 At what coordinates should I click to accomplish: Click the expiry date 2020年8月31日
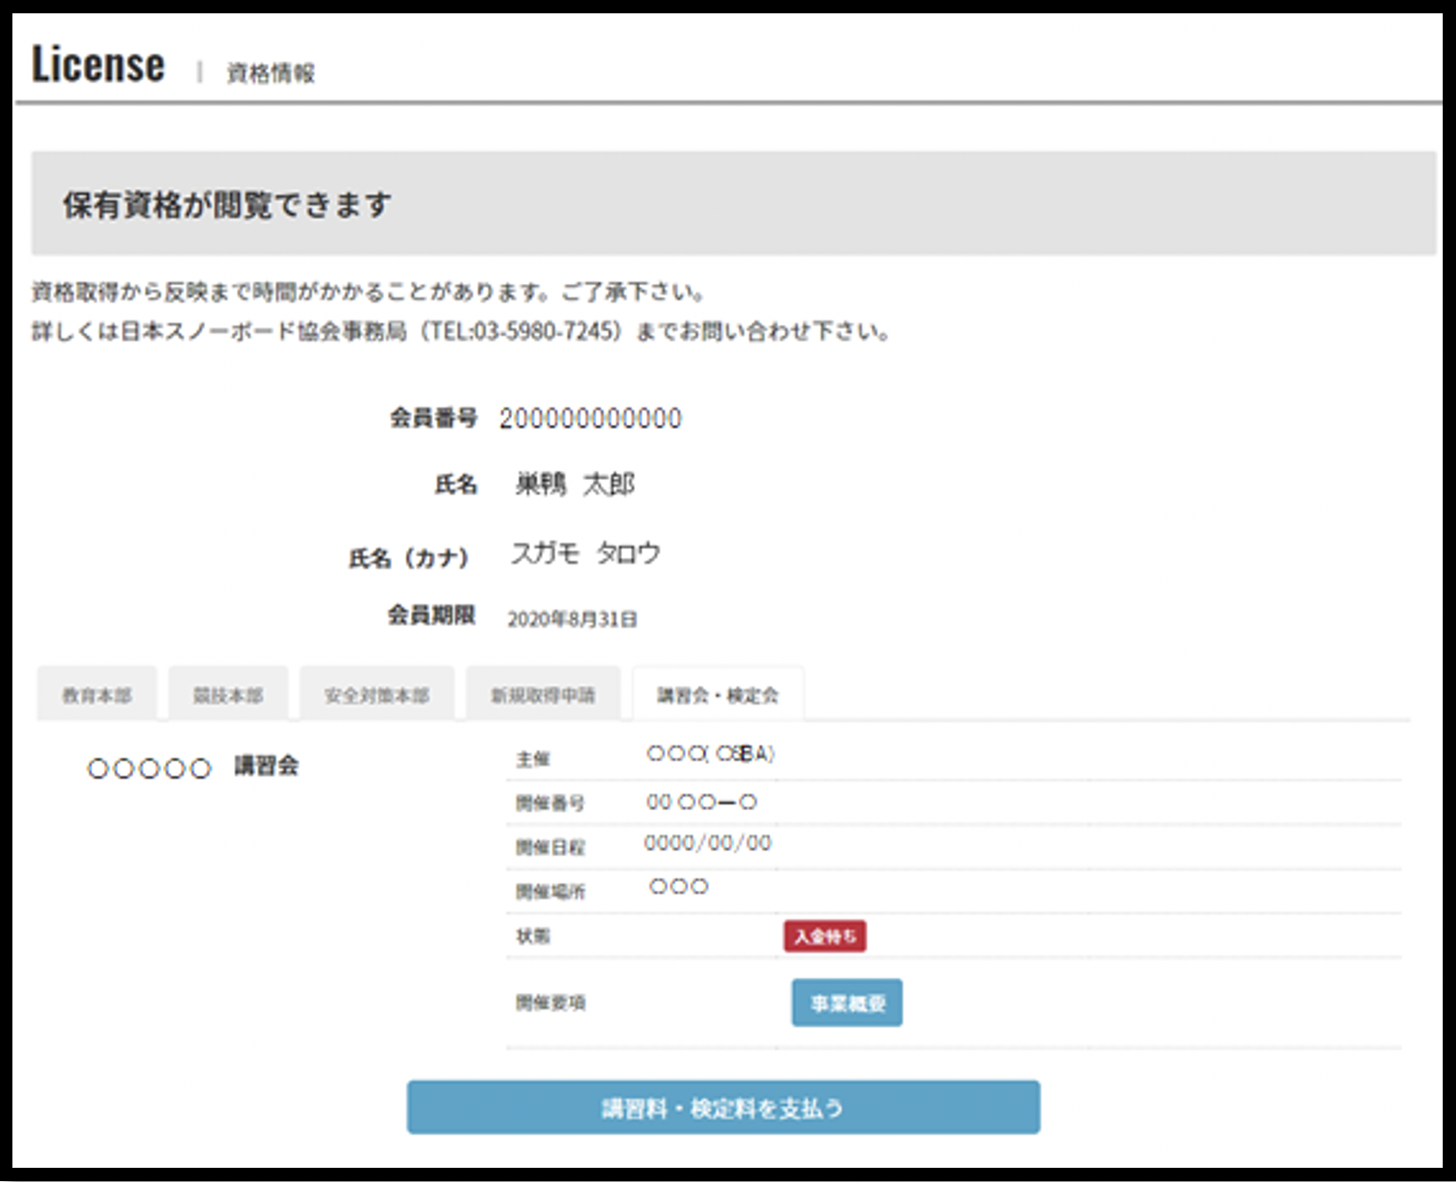[x=572, y=619]
